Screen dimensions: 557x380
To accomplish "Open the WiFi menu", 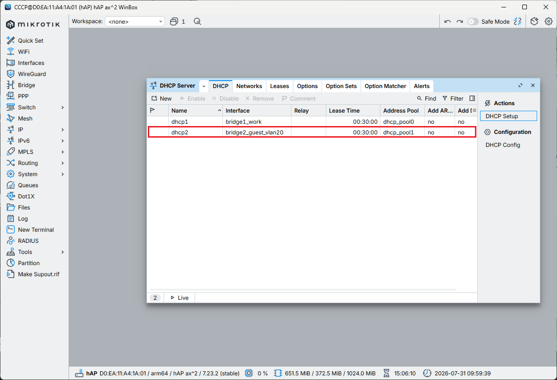I will 23,51.
